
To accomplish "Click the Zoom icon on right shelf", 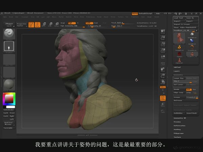I will [x=163, y=37].
